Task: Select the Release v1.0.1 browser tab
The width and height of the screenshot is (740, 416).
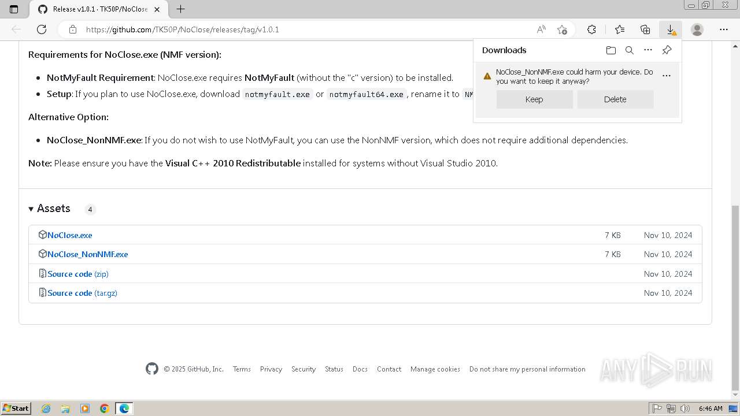Action: click(x=99, y=9)
